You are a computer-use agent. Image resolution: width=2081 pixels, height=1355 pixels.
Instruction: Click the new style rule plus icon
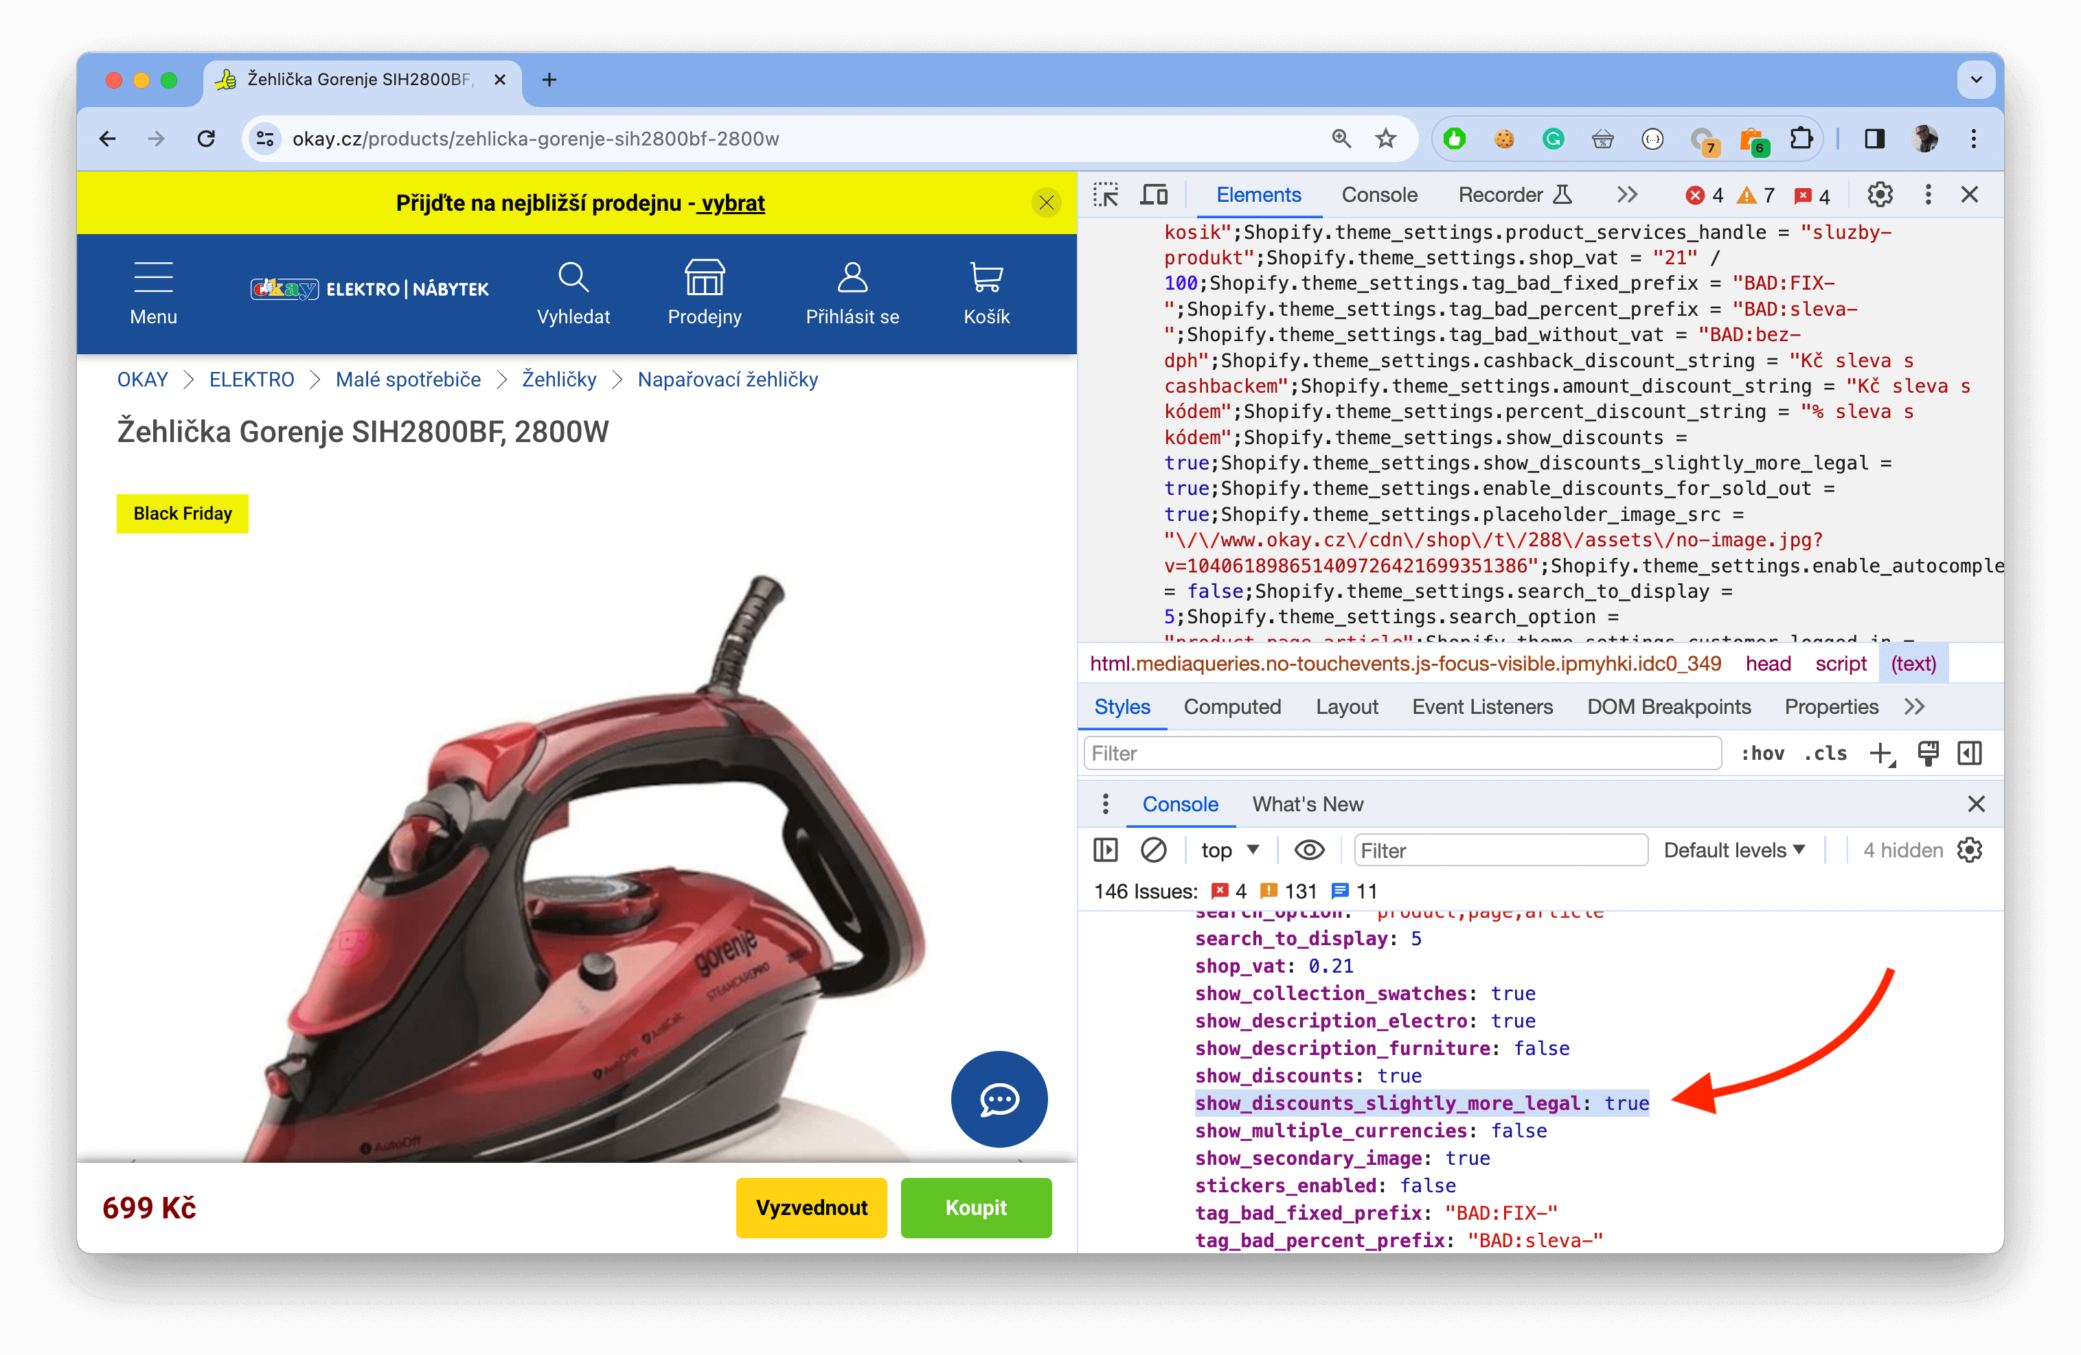(1880, 753)
